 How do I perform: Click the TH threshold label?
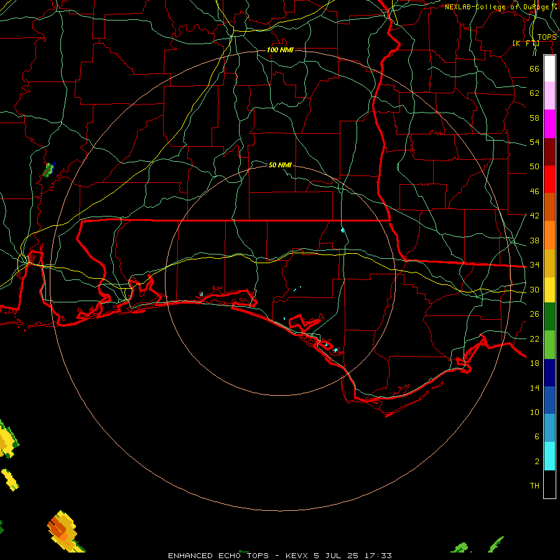534,486
